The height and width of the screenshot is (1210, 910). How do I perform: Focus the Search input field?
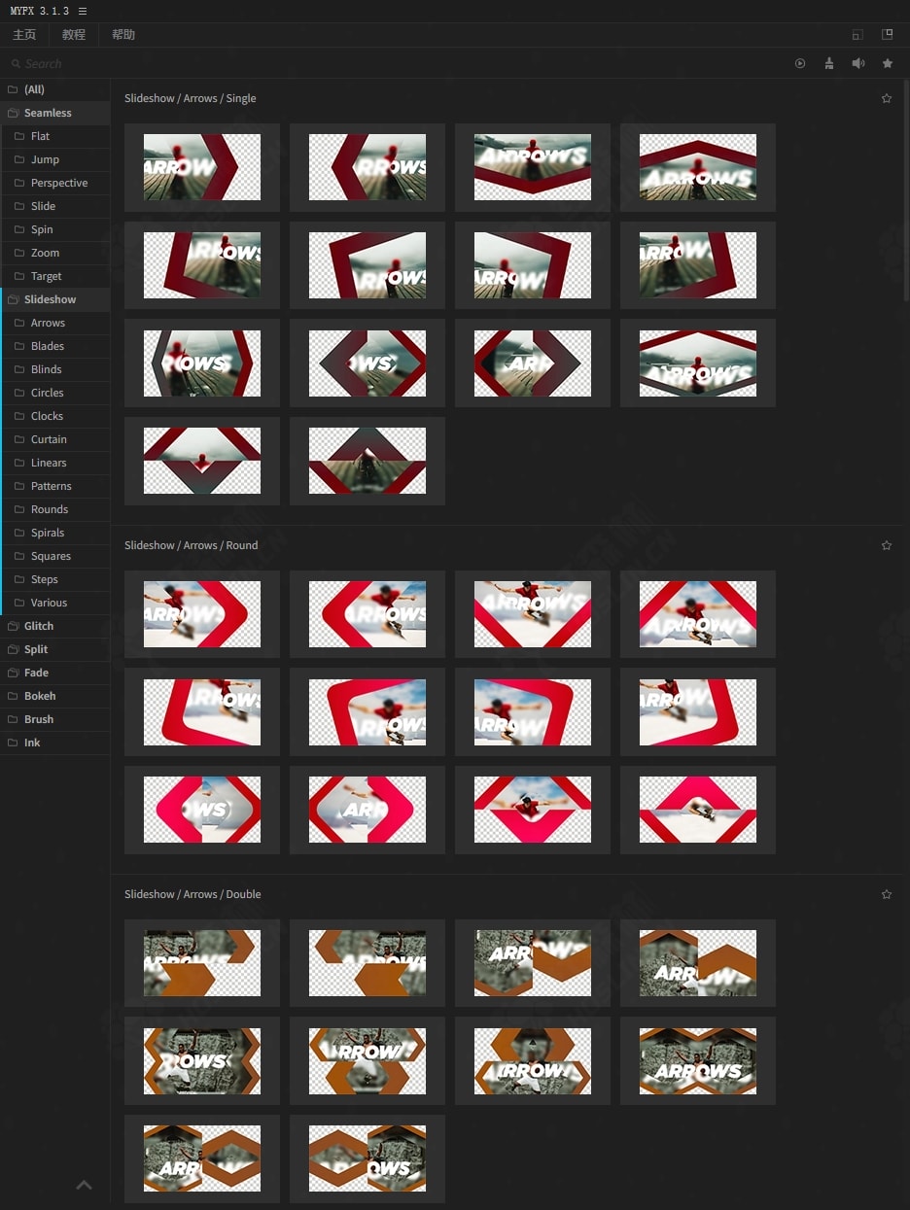pos(389,63)
